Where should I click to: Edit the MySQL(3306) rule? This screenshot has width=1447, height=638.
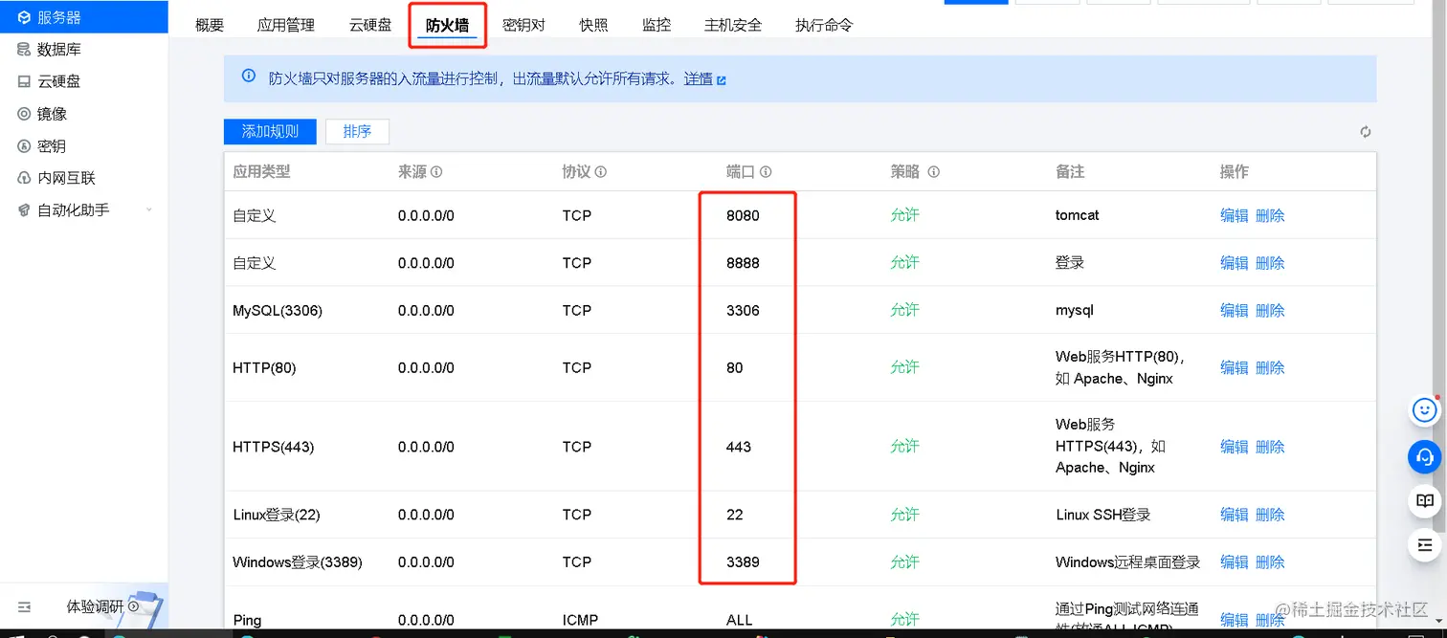click(x=1235, y=310)
